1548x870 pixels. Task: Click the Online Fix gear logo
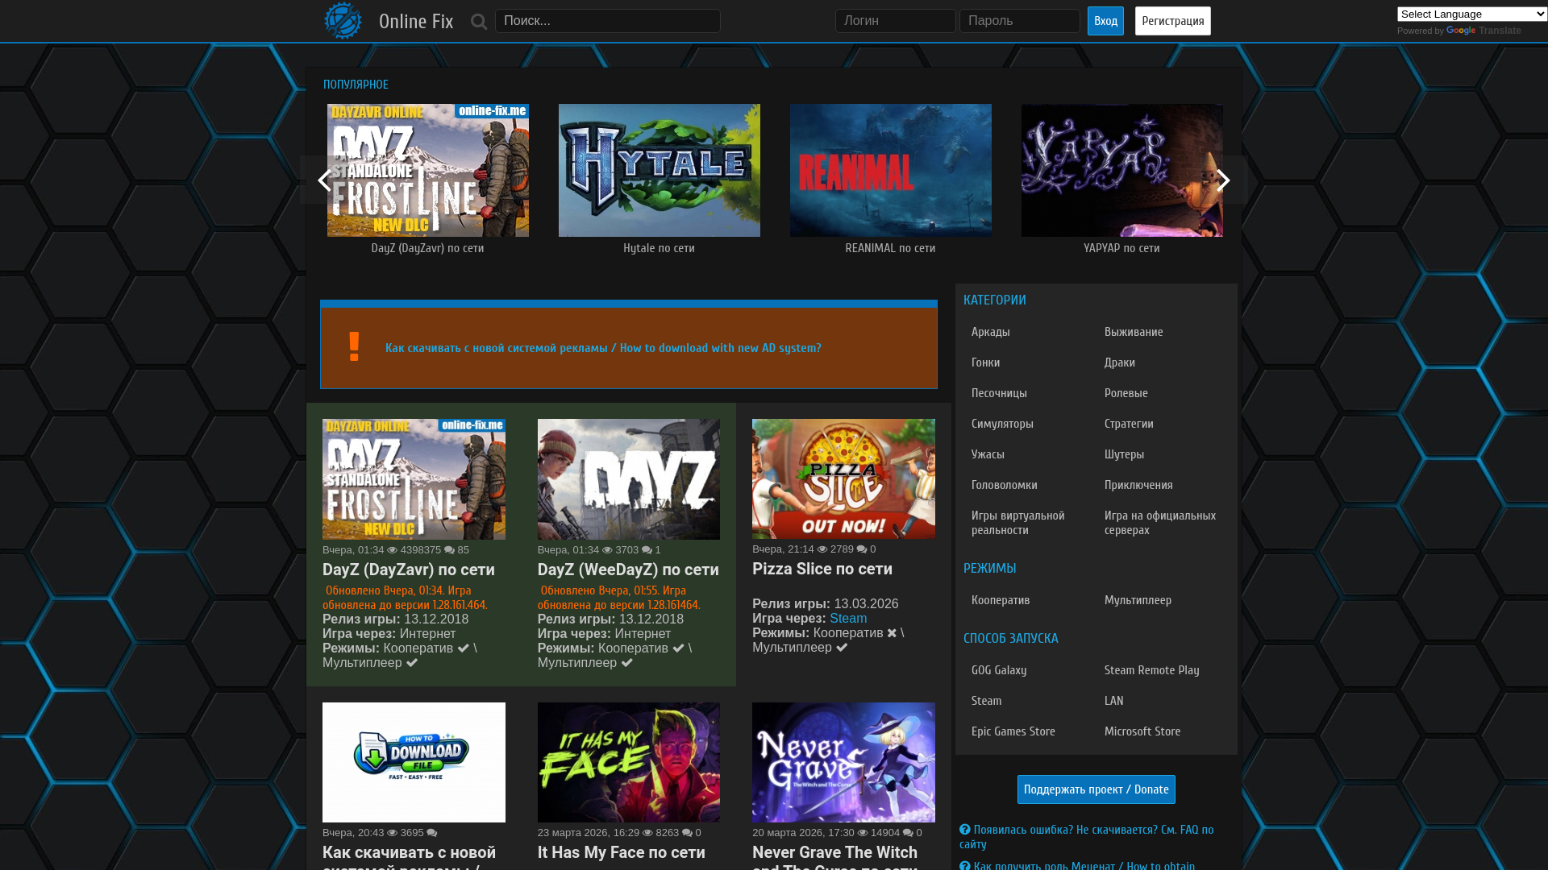[343, 21]
